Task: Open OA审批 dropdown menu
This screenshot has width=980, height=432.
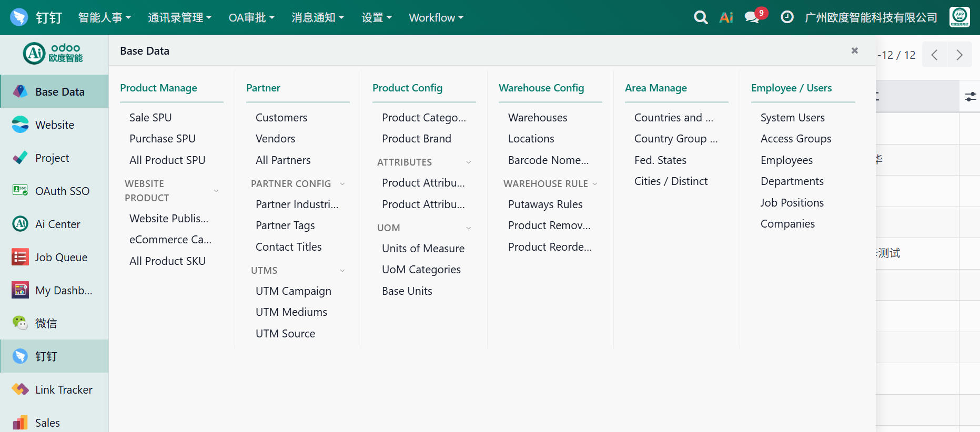Action: pyautogui.click(x=251, y=17)
